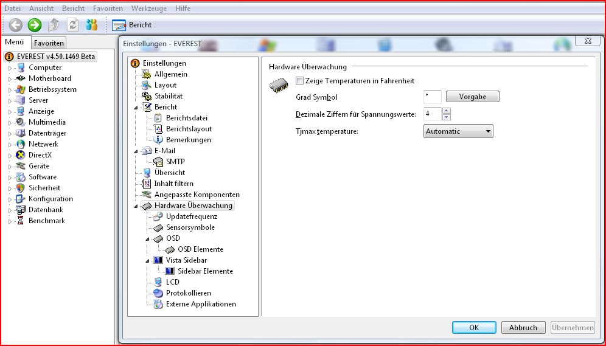Expand the Software node in main tree
Viewport: 606px width, 346px height.
(10, 178)
